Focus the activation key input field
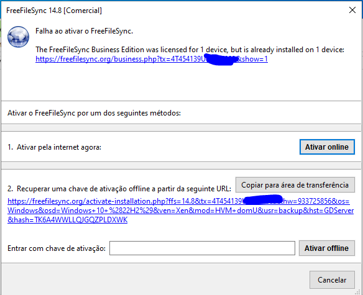Image resolution: width=363 pixels, height=295 pixels. pyautogui.click(x=202, y=248)
